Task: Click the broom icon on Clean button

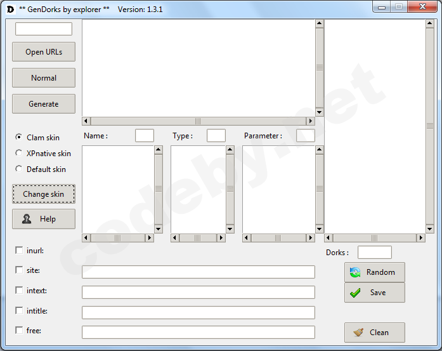Action: pyautogui.click(x=358, y=333)
